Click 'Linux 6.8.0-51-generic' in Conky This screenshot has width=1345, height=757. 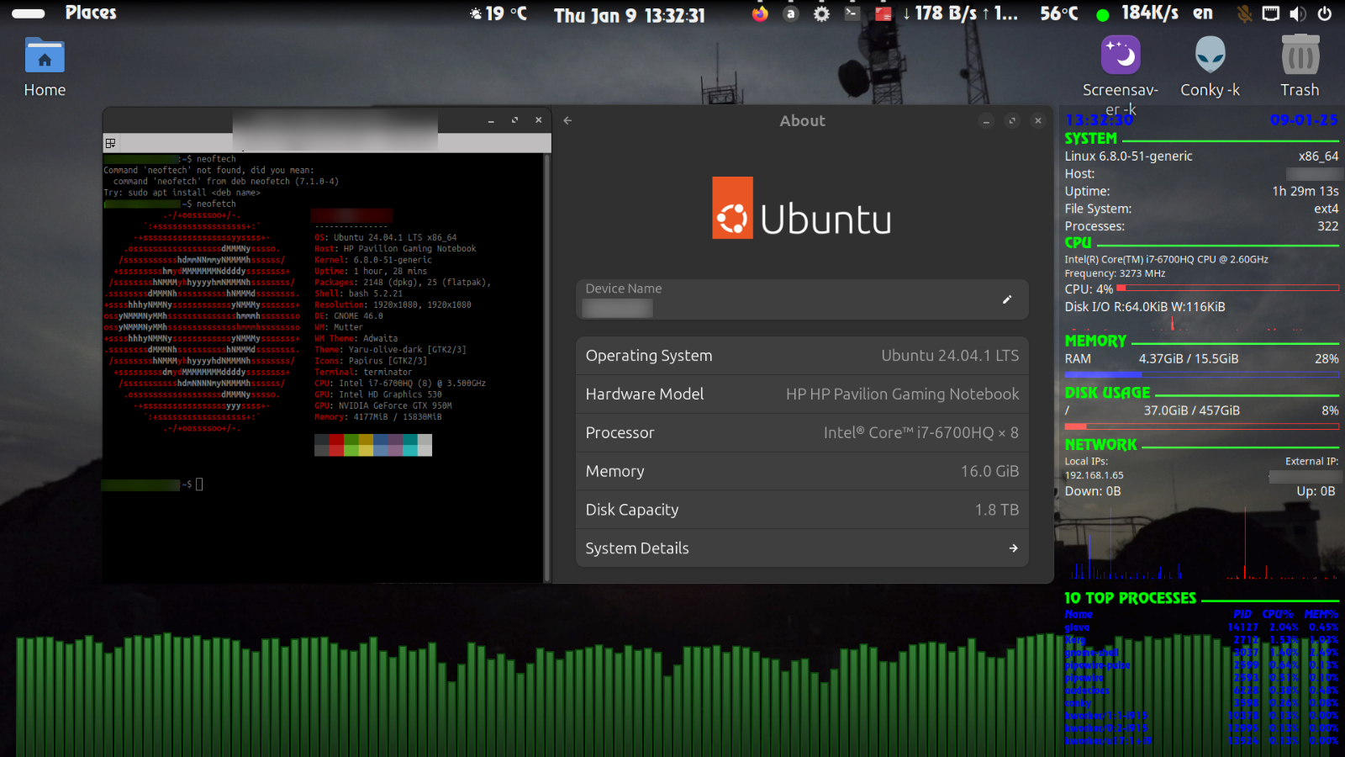1128,156
